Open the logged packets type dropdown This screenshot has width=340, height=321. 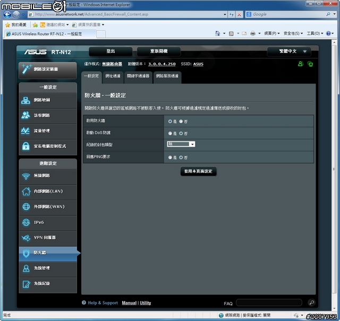pyautogui.click(x=181, y=144)
